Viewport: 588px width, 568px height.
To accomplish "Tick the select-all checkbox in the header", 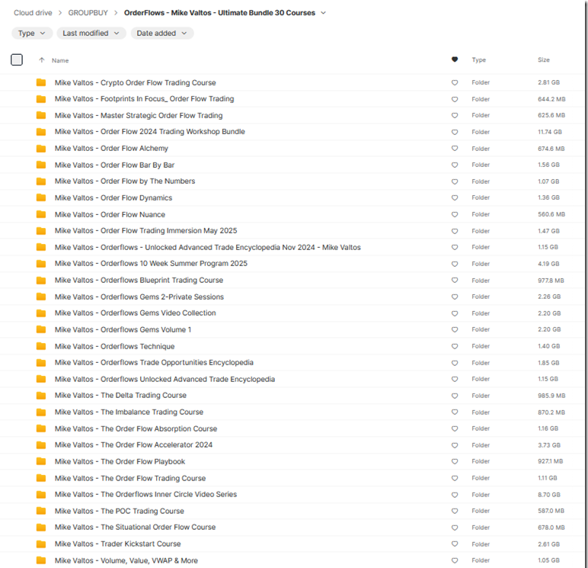I will [x=17, y=59].
